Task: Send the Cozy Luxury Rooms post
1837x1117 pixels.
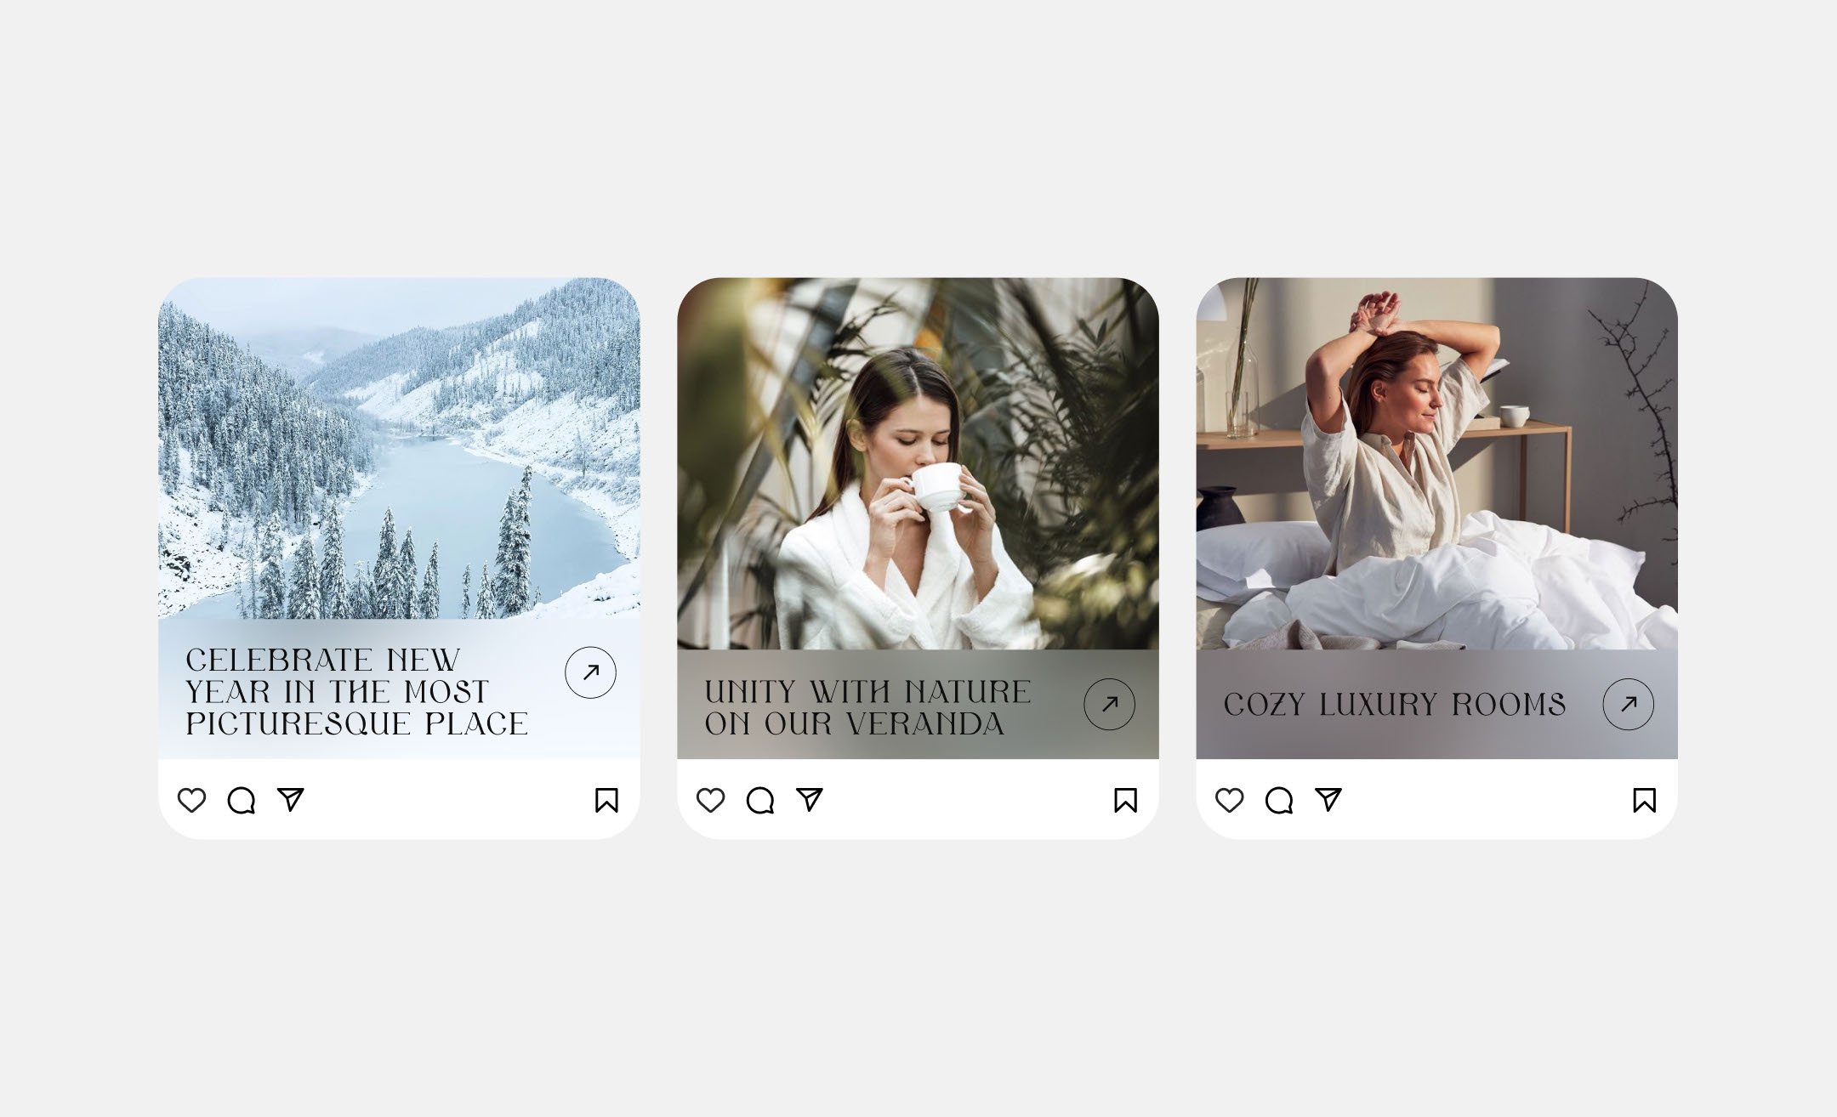Action: click(1328, 799)
